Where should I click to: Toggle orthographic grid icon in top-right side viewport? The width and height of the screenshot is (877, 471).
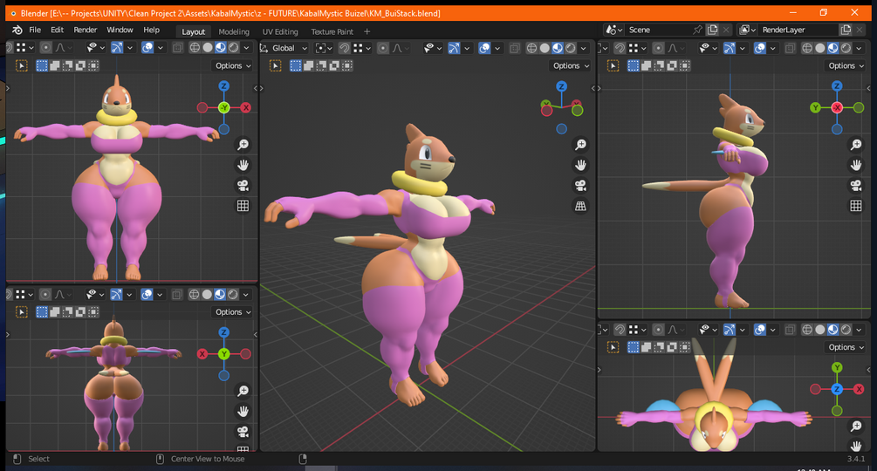(x=856, y=206)
